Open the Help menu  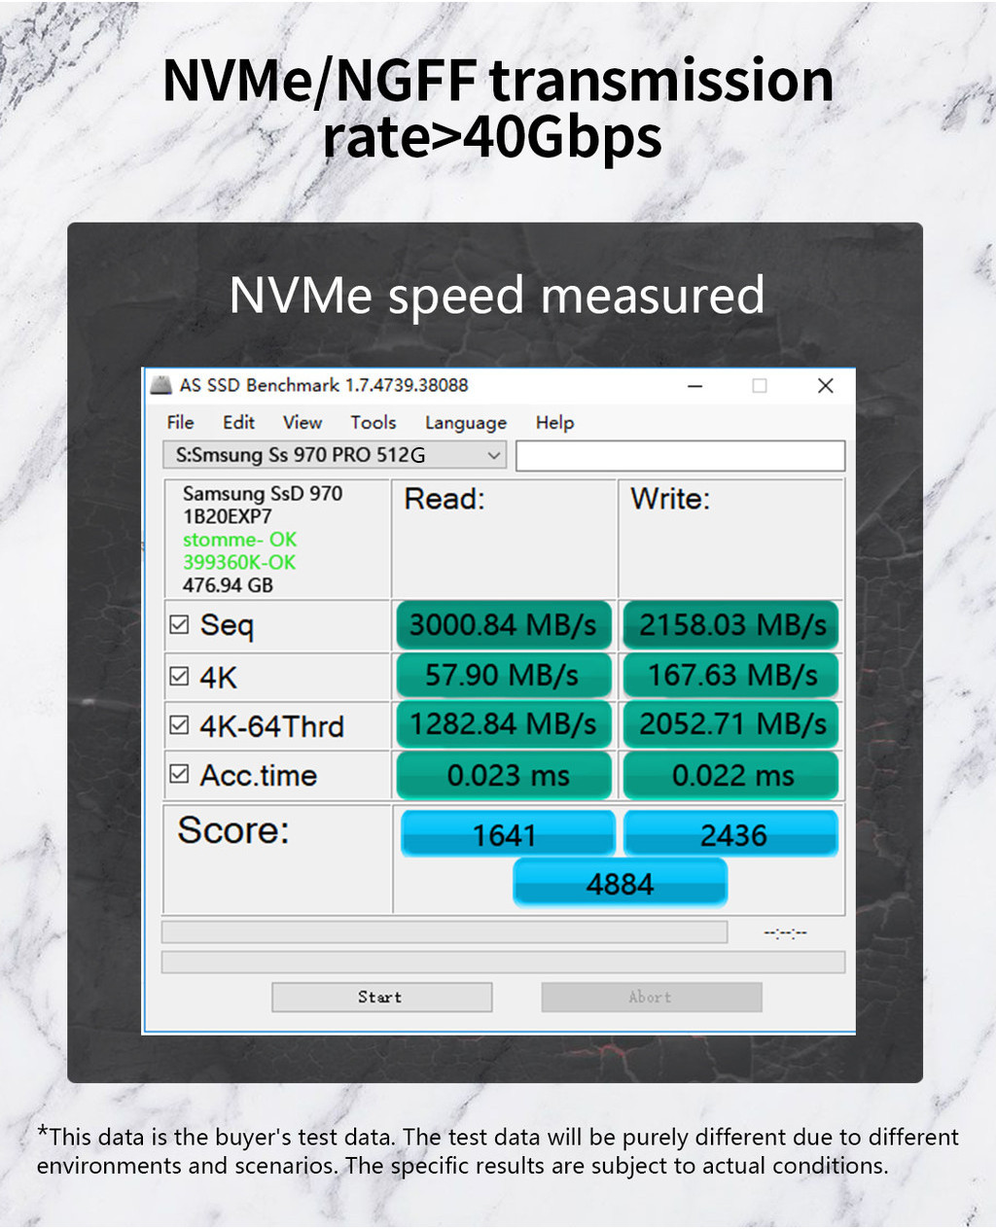click(x=554, y=422)
